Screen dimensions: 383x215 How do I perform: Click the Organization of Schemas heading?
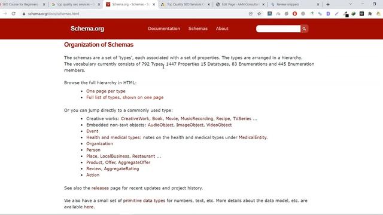pyautogui.click(x=99, y=45)
